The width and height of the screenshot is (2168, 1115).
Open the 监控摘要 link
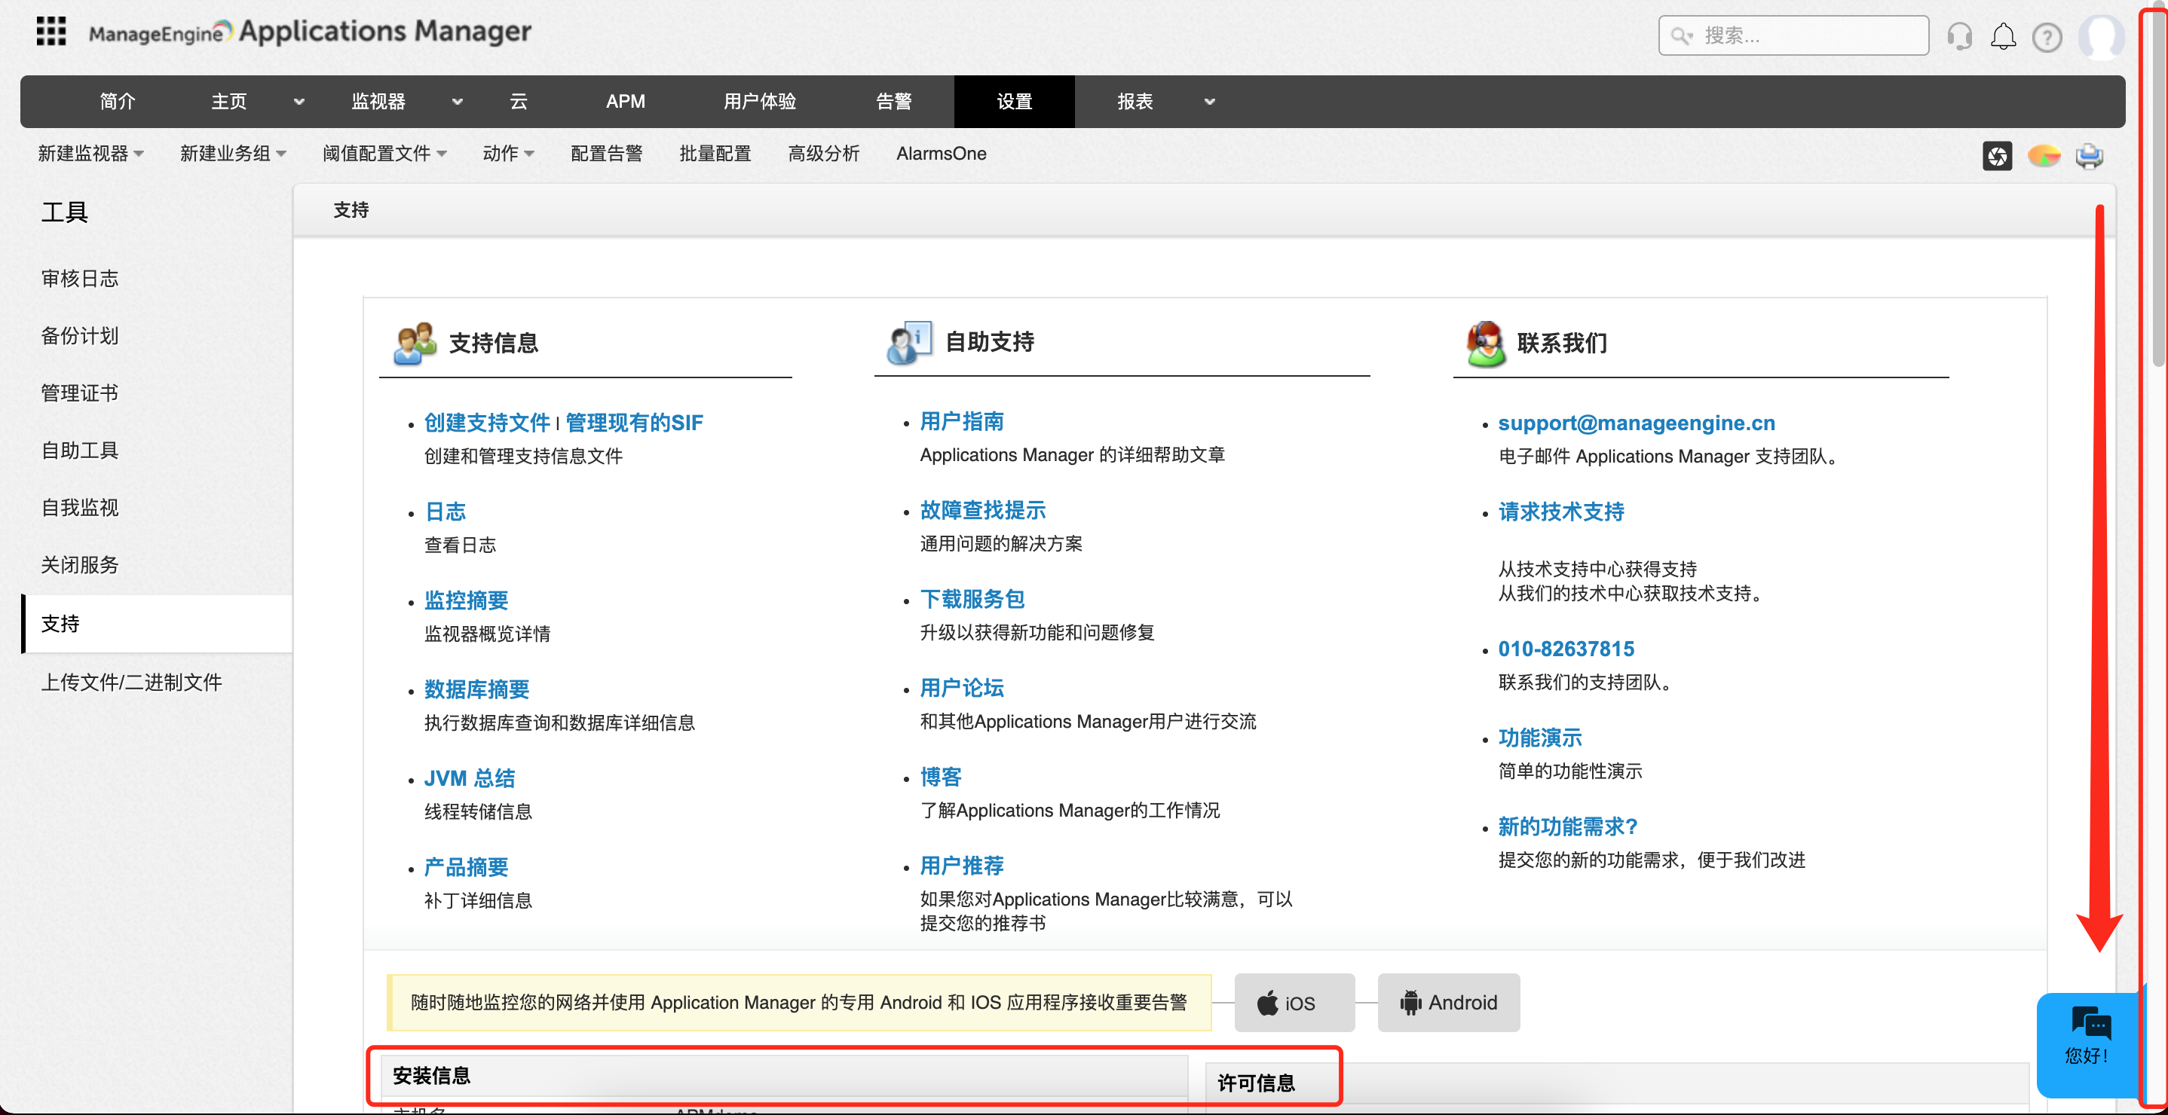coord(467,600)
